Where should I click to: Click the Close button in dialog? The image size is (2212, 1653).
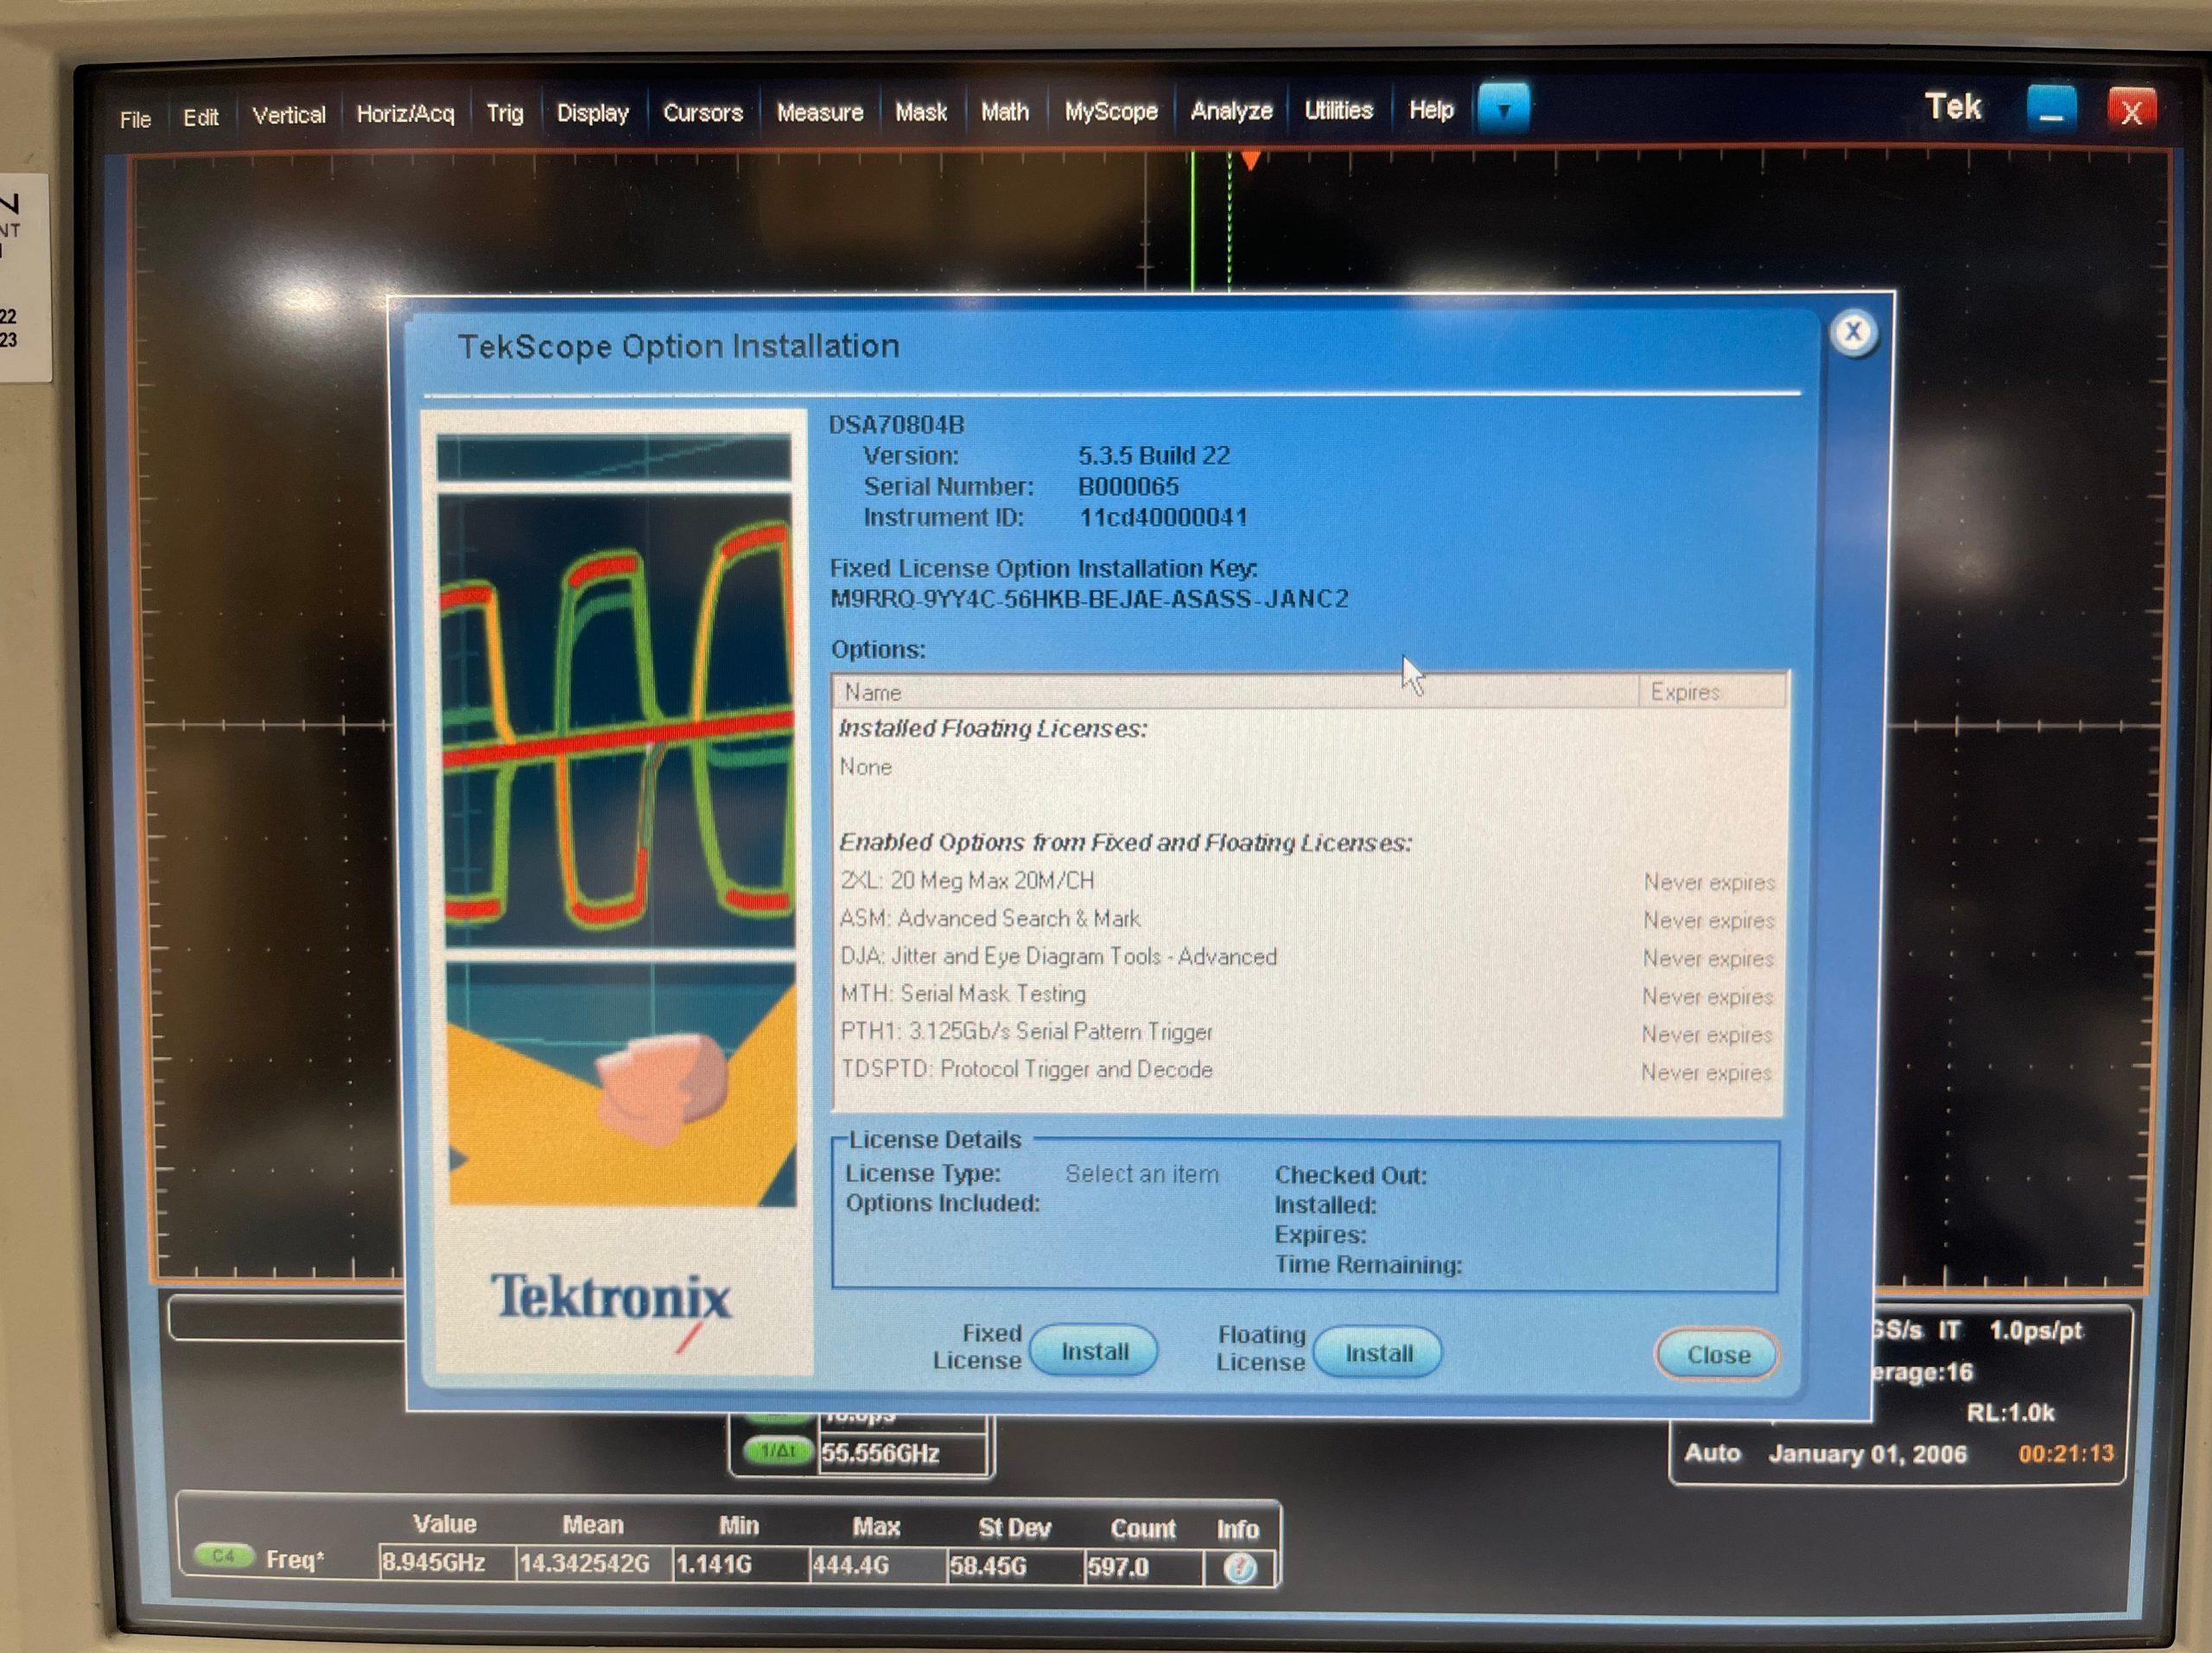click(x=1718, y=1355)
